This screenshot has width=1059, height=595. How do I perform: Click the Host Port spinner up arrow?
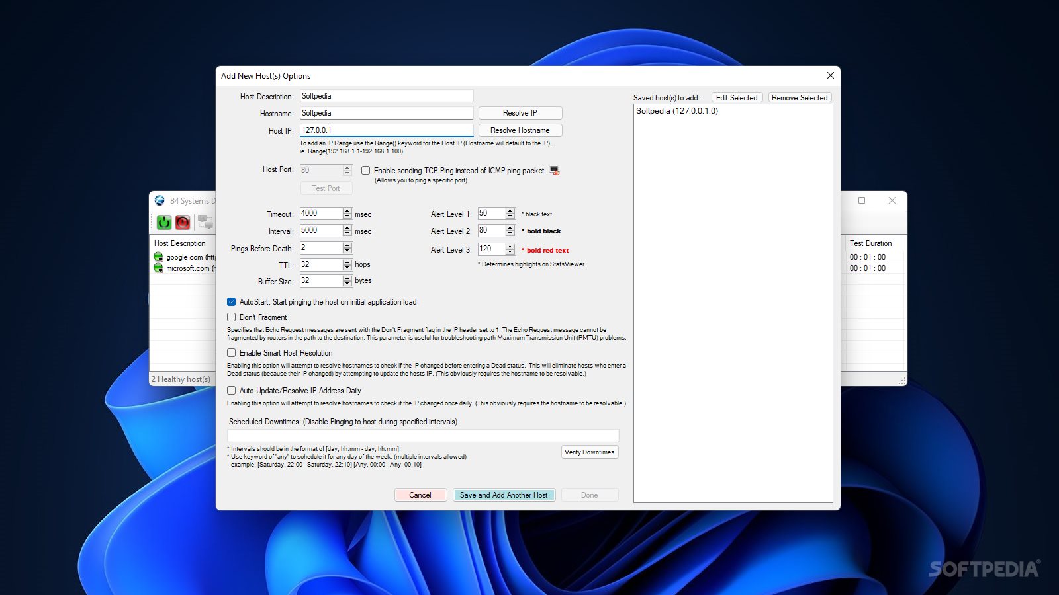point(347,167)
